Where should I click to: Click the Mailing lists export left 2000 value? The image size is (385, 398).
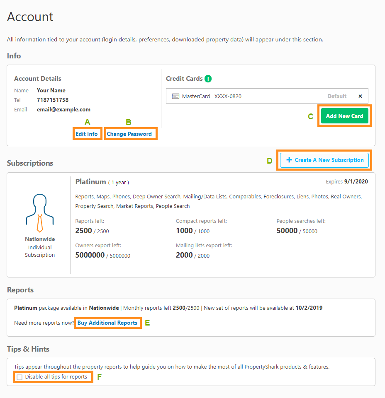tap(184, 255)
